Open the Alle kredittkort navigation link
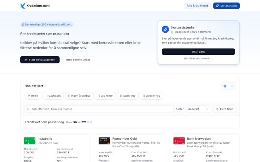 point(197,6)
